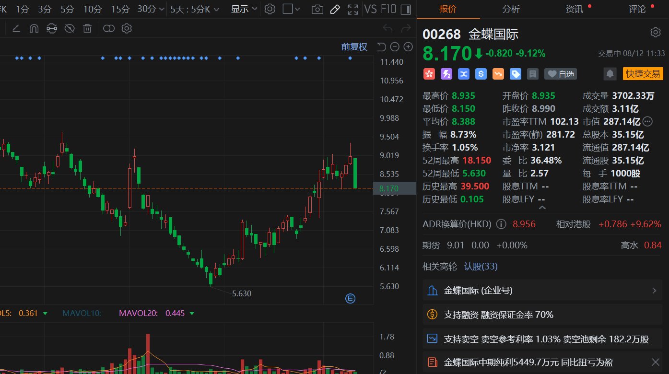Click the overlapping circles icon
The image size is (669, 374).
[109, 29]
